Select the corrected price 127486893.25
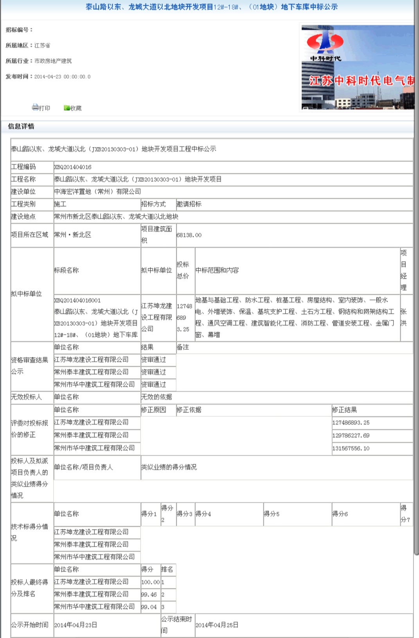The width and height of the screenshot is (419, 638). pos(351,423)
